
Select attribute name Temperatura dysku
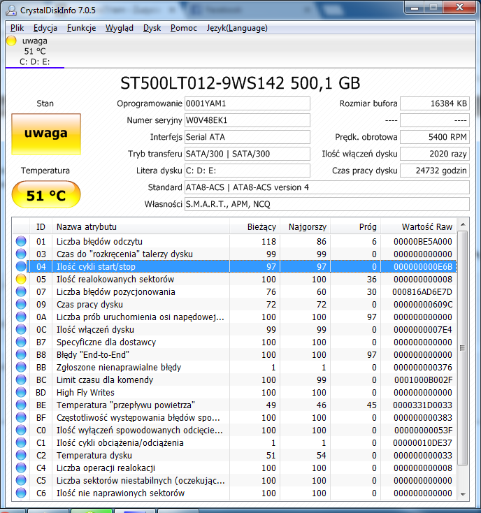click(x=94, y=456)
